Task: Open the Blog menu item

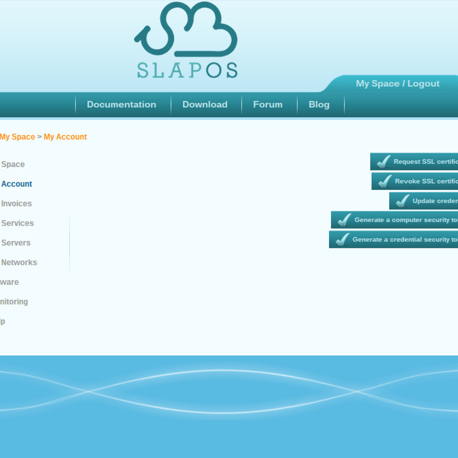Action: (319, 105)
